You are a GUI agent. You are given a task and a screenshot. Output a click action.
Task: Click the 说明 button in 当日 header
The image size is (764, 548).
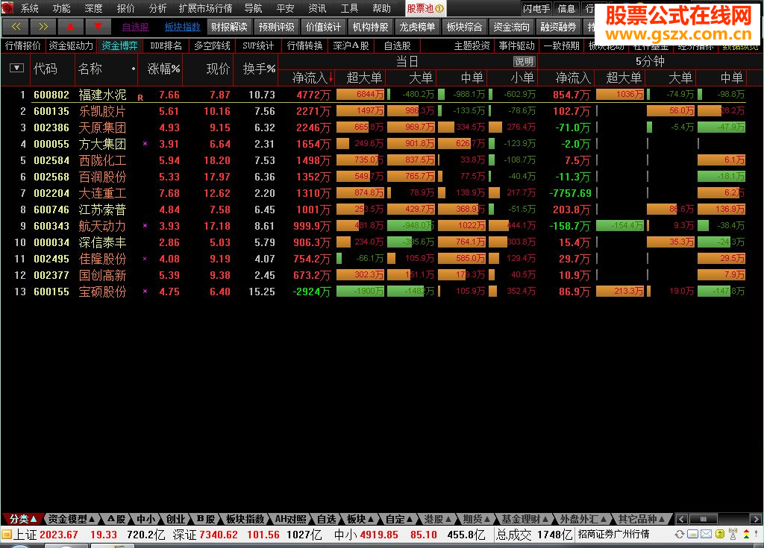pyautogui.click(x=525, y=61)
